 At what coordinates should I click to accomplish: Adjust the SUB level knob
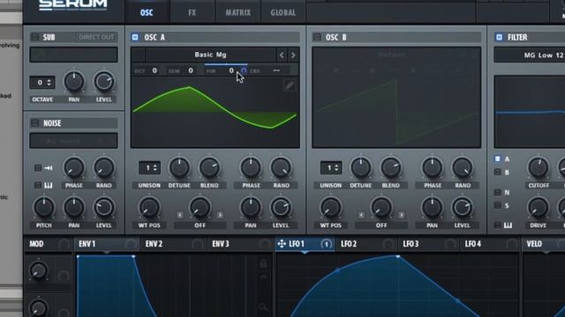(104, 82)
